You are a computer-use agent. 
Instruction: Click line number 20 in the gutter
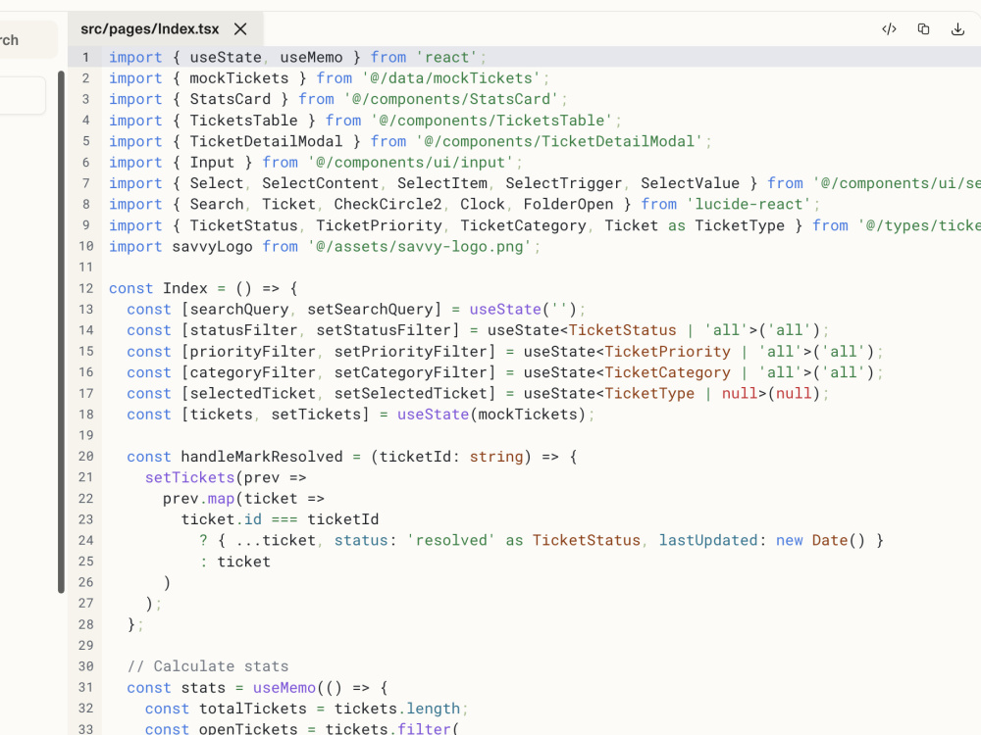[x=85, y=457]
